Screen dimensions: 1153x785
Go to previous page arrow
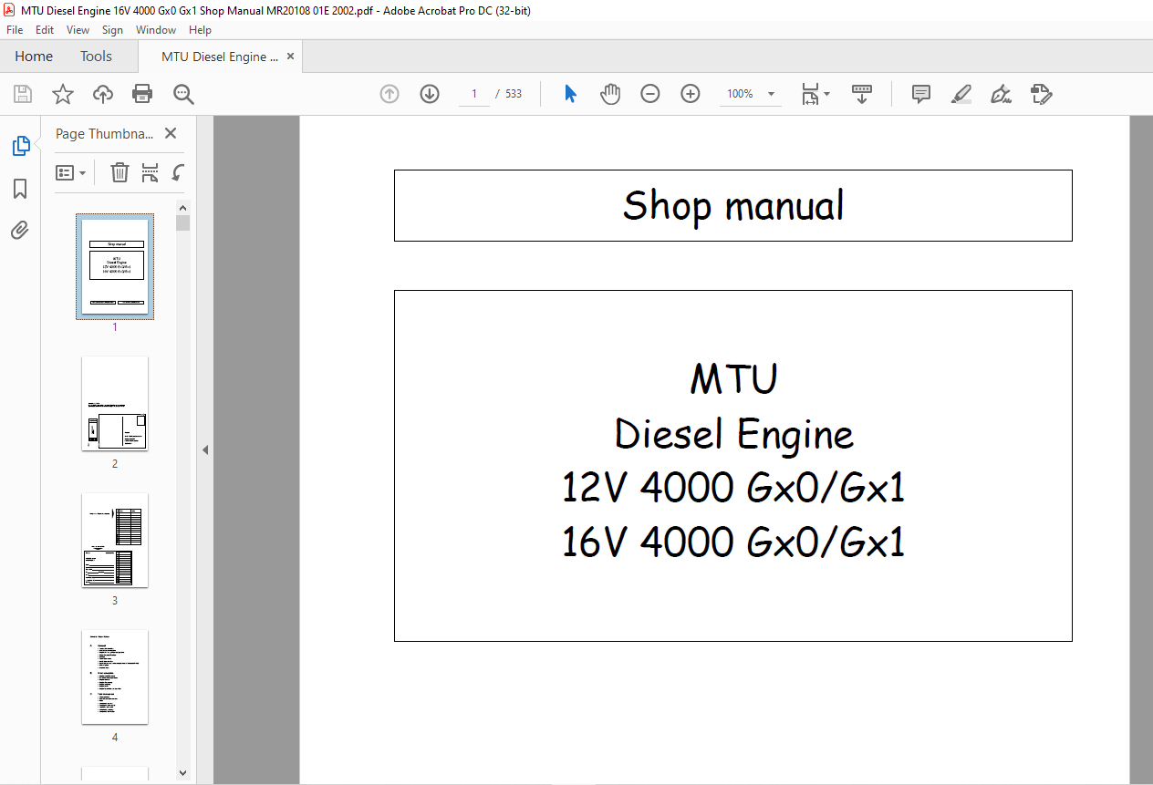390,94
